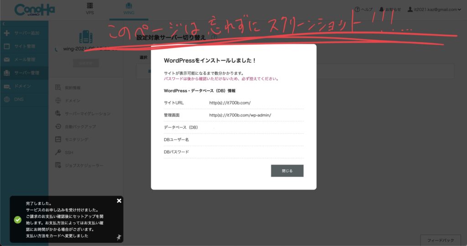Click the 管理画面 row label
The width and height of the screenshot is (467, 246).
171,115
